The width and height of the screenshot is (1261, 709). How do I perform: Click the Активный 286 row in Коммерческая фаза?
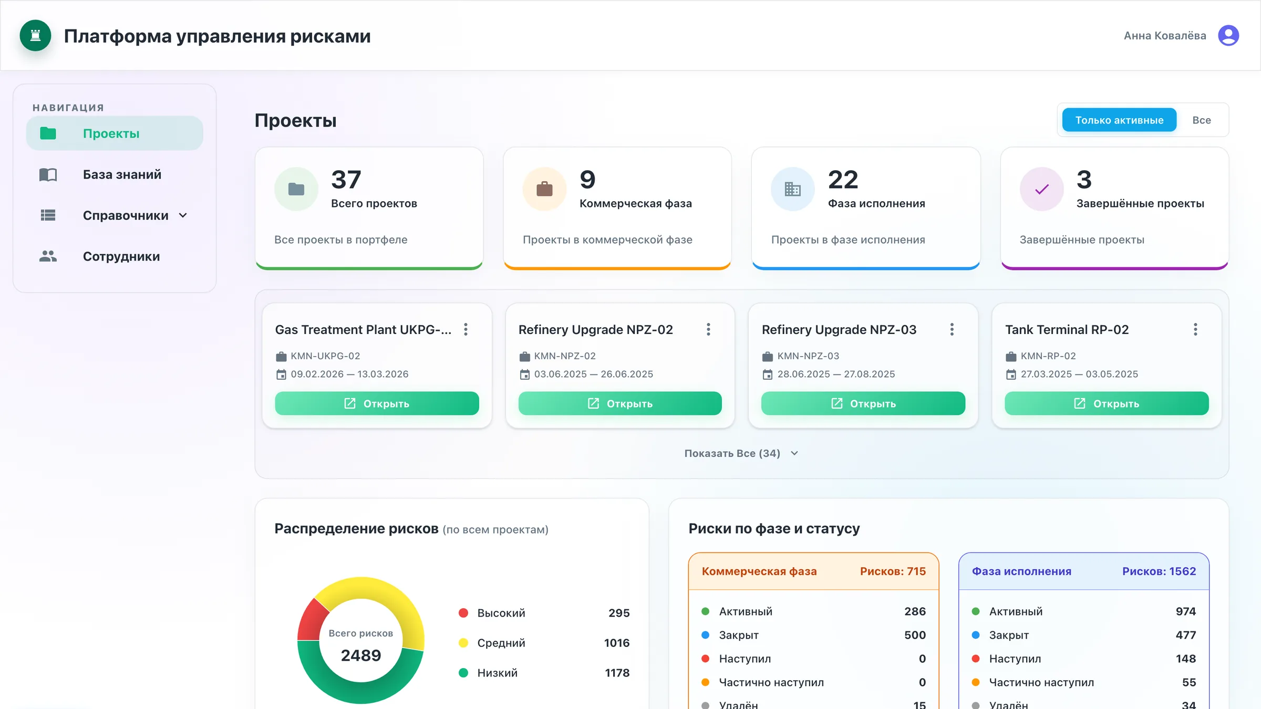coord(813,611)
